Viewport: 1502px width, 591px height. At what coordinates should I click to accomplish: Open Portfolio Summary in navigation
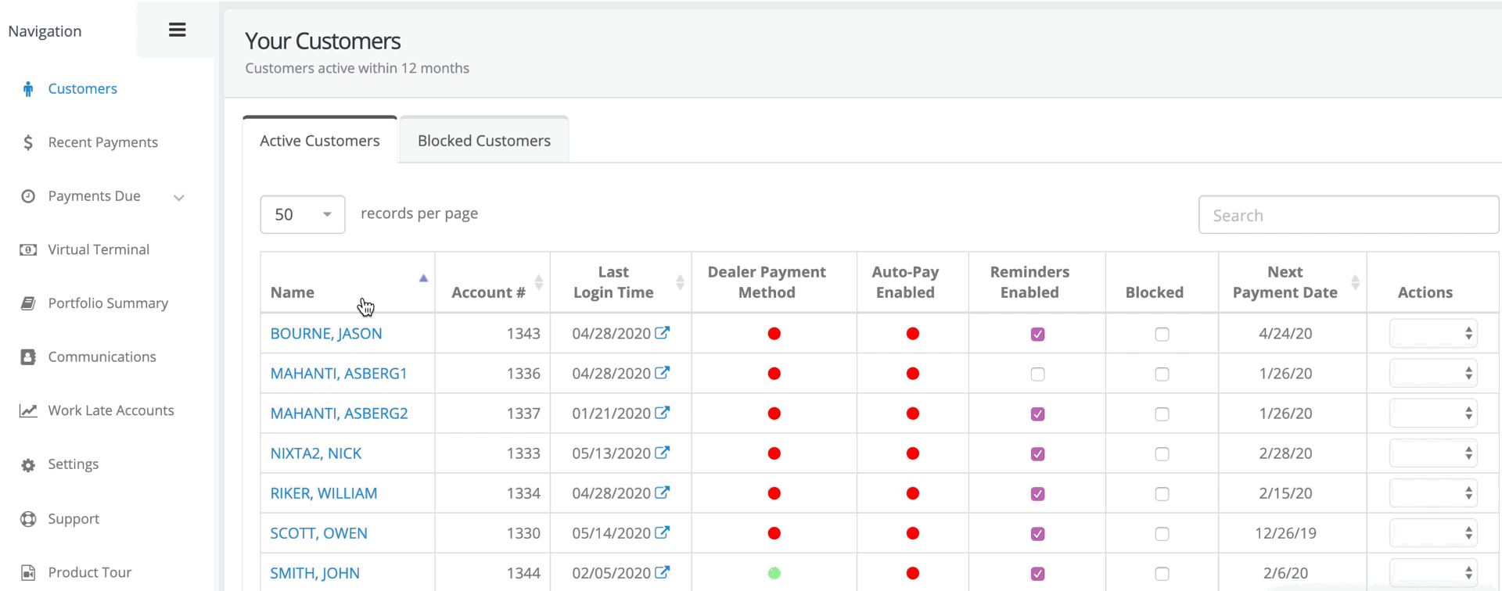108,303
